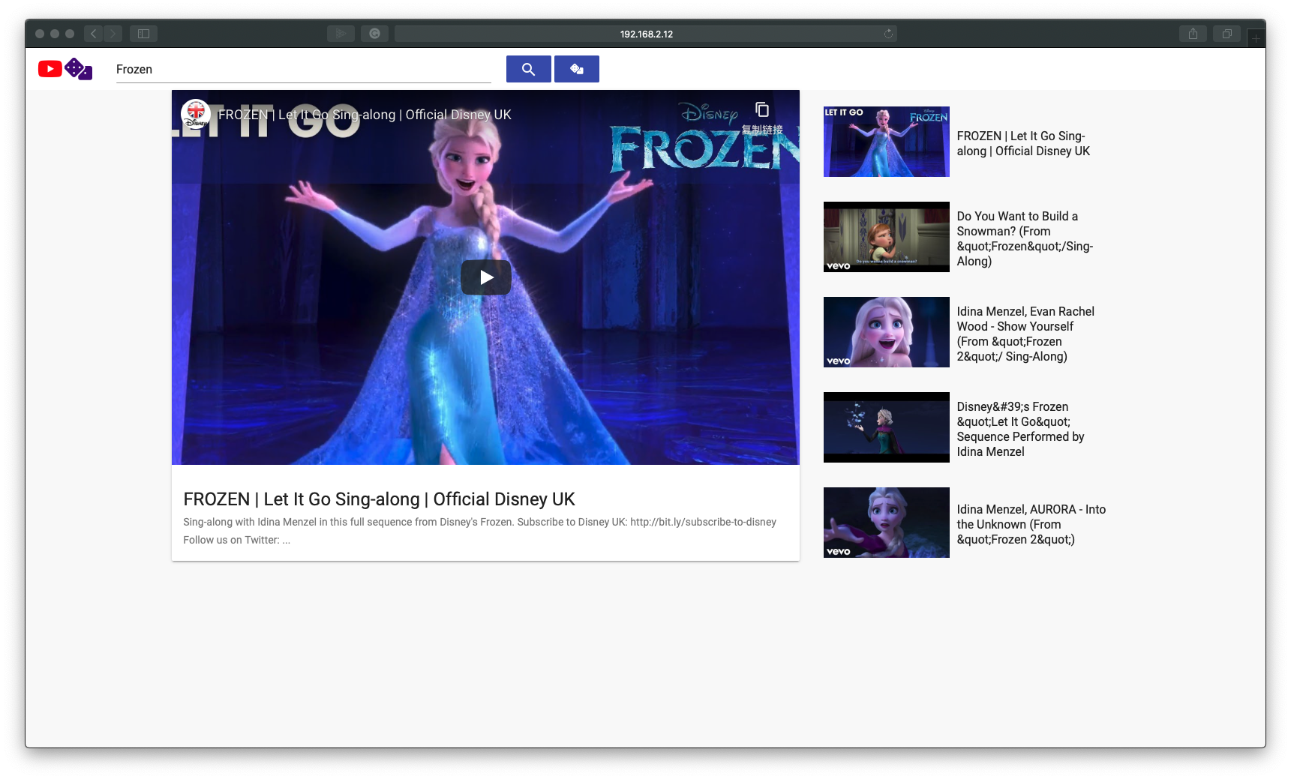Toggle the browser sidebar button

tap(143, 34)
